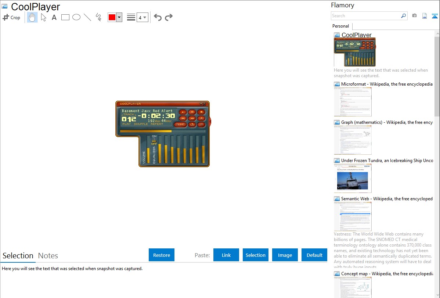440x298 pixels.
Task: Click play button in the CoolPlayer snapshot
Action: (183, 112)
